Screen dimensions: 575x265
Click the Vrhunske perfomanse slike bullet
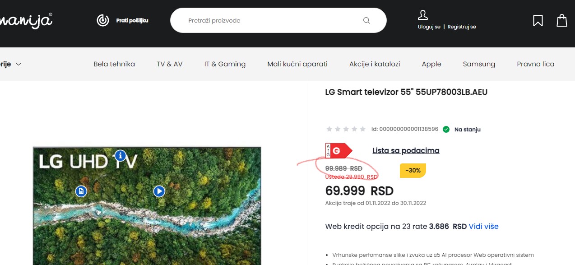(x=433, y=255)
